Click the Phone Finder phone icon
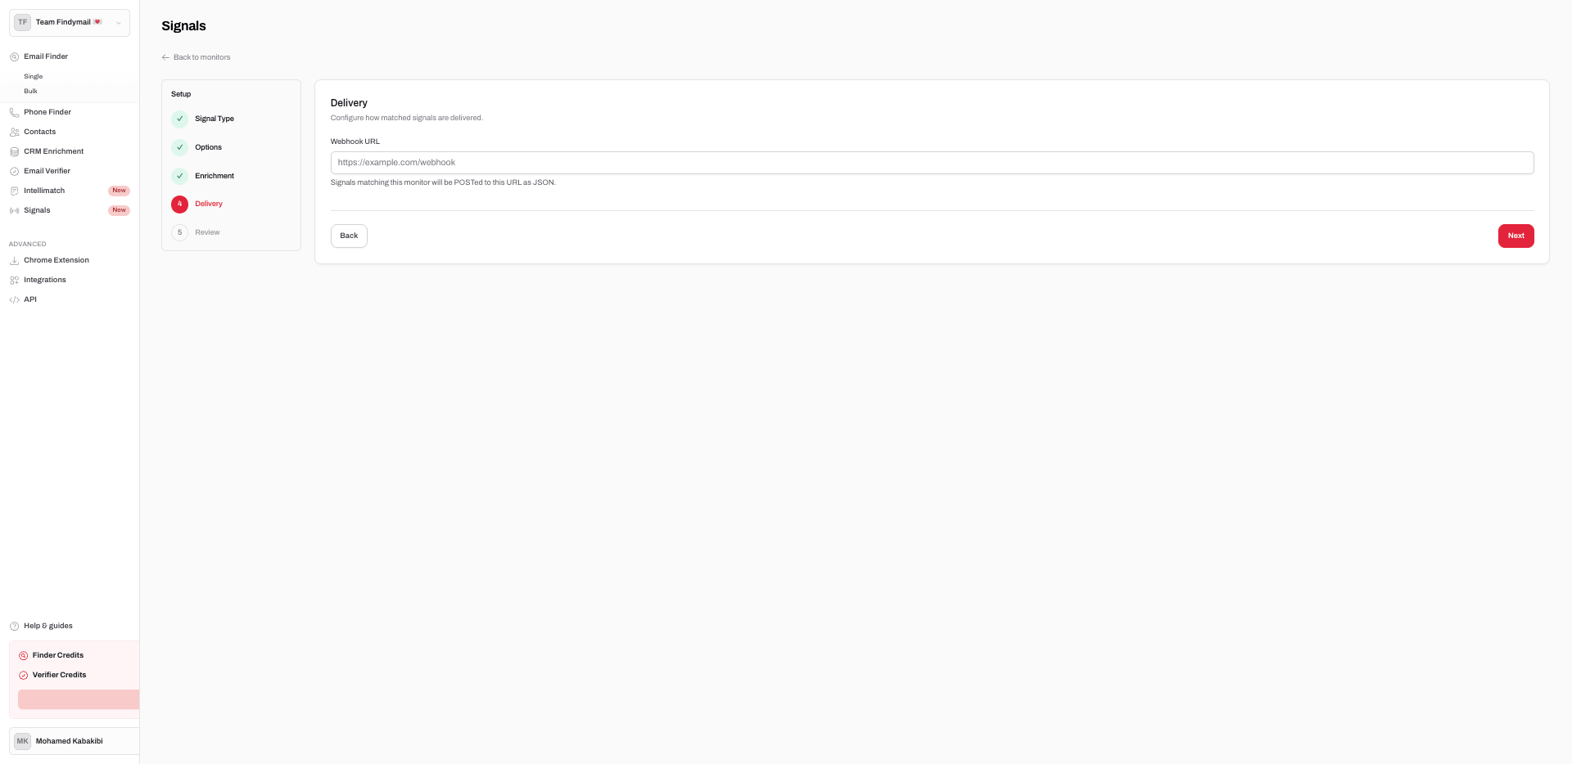 (14, 113)
